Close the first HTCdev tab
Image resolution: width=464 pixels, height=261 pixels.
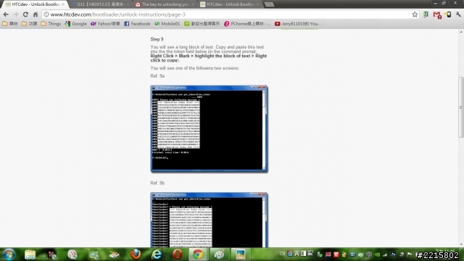pos(63,4)
